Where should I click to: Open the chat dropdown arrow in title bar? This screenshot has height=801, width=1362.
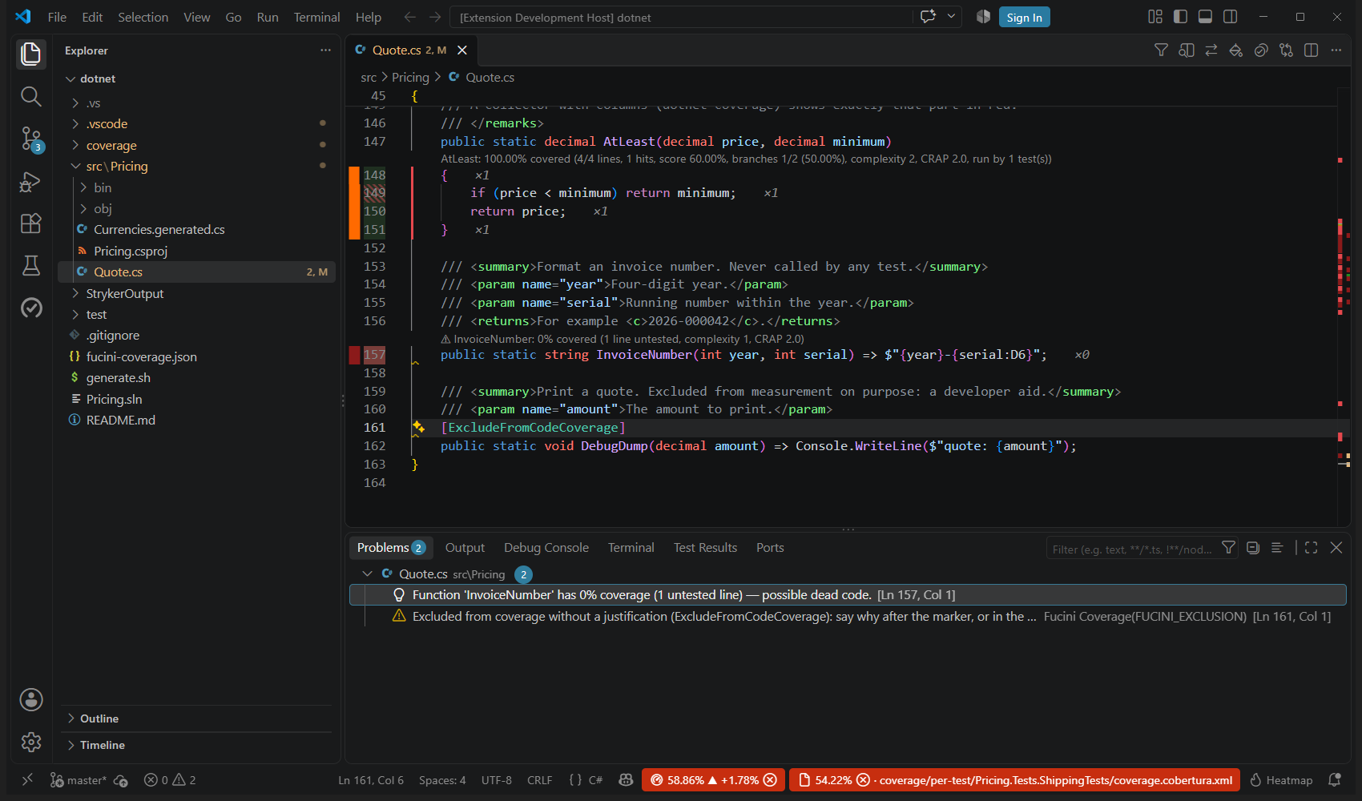[x=951, y=17]
